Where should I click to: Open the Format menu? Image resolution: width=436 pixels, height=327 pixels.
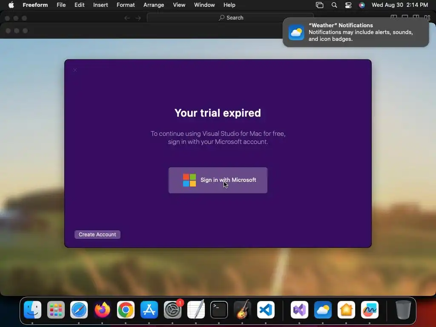click(126, 5)
